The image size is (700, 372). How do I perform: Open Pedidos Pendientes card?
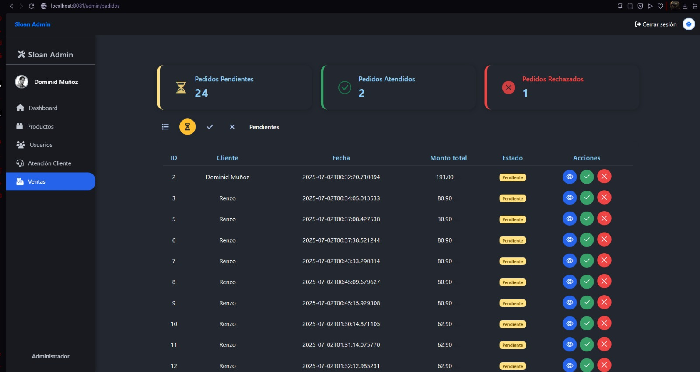pos(234,87)
